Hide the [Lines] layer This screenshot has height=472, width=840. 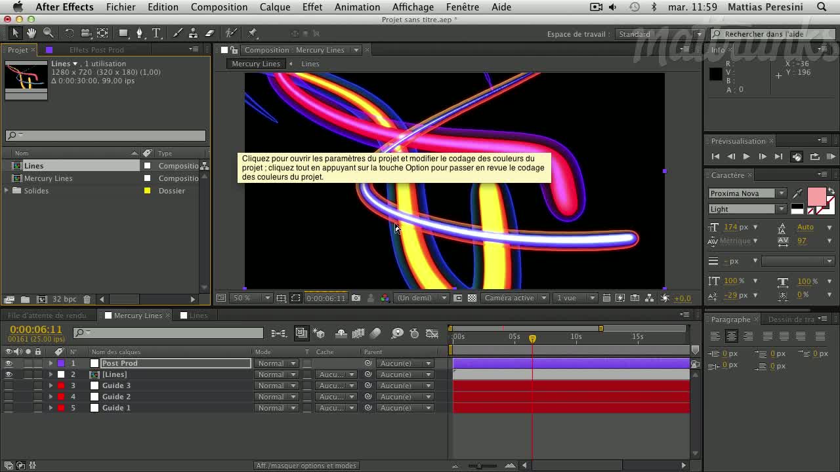point(9,374)
